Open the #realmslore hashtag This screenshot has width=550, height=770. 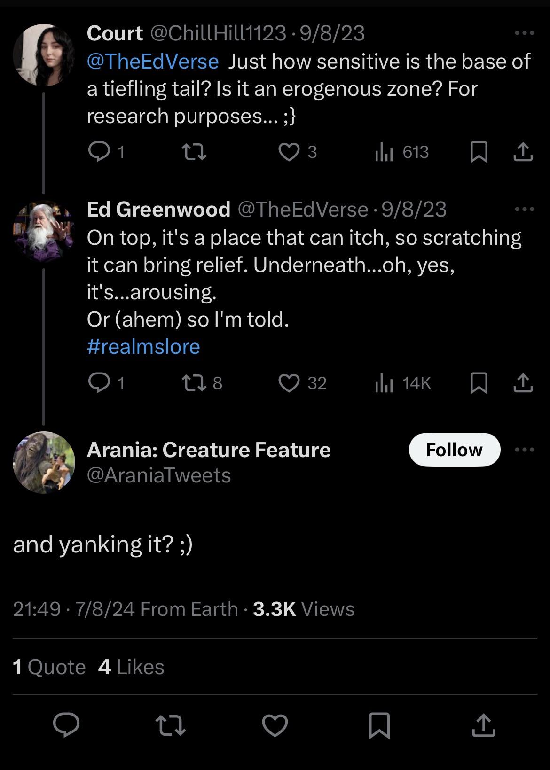coord(143,347)
